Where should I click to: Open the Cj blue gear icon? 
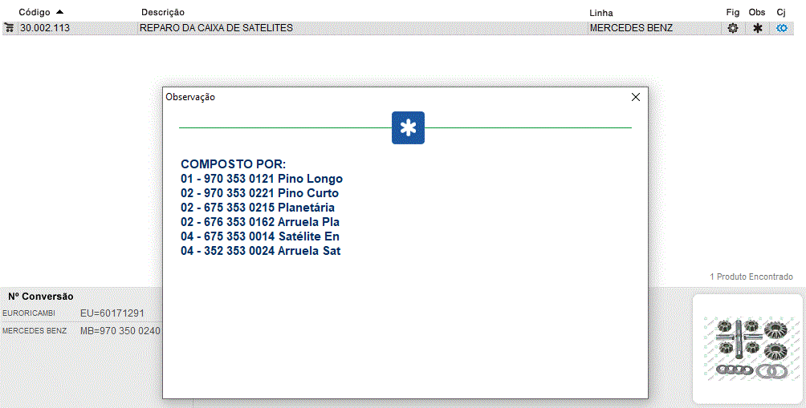[x=782, y=28]
